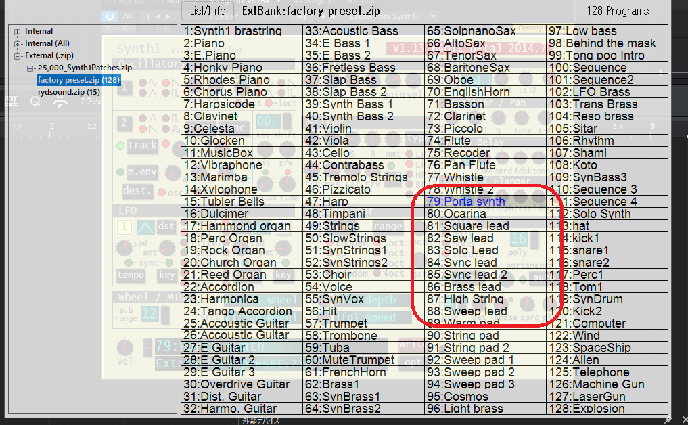Expand the Internal bank tree node

pyautogui.click(x=18, y=31)
